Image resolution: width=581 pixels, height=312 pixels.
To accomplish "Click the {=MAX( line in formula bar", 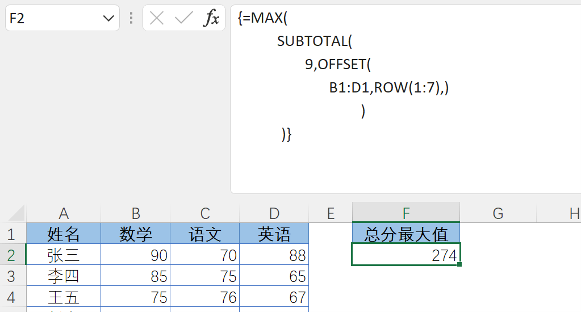I will click(262, 18).
